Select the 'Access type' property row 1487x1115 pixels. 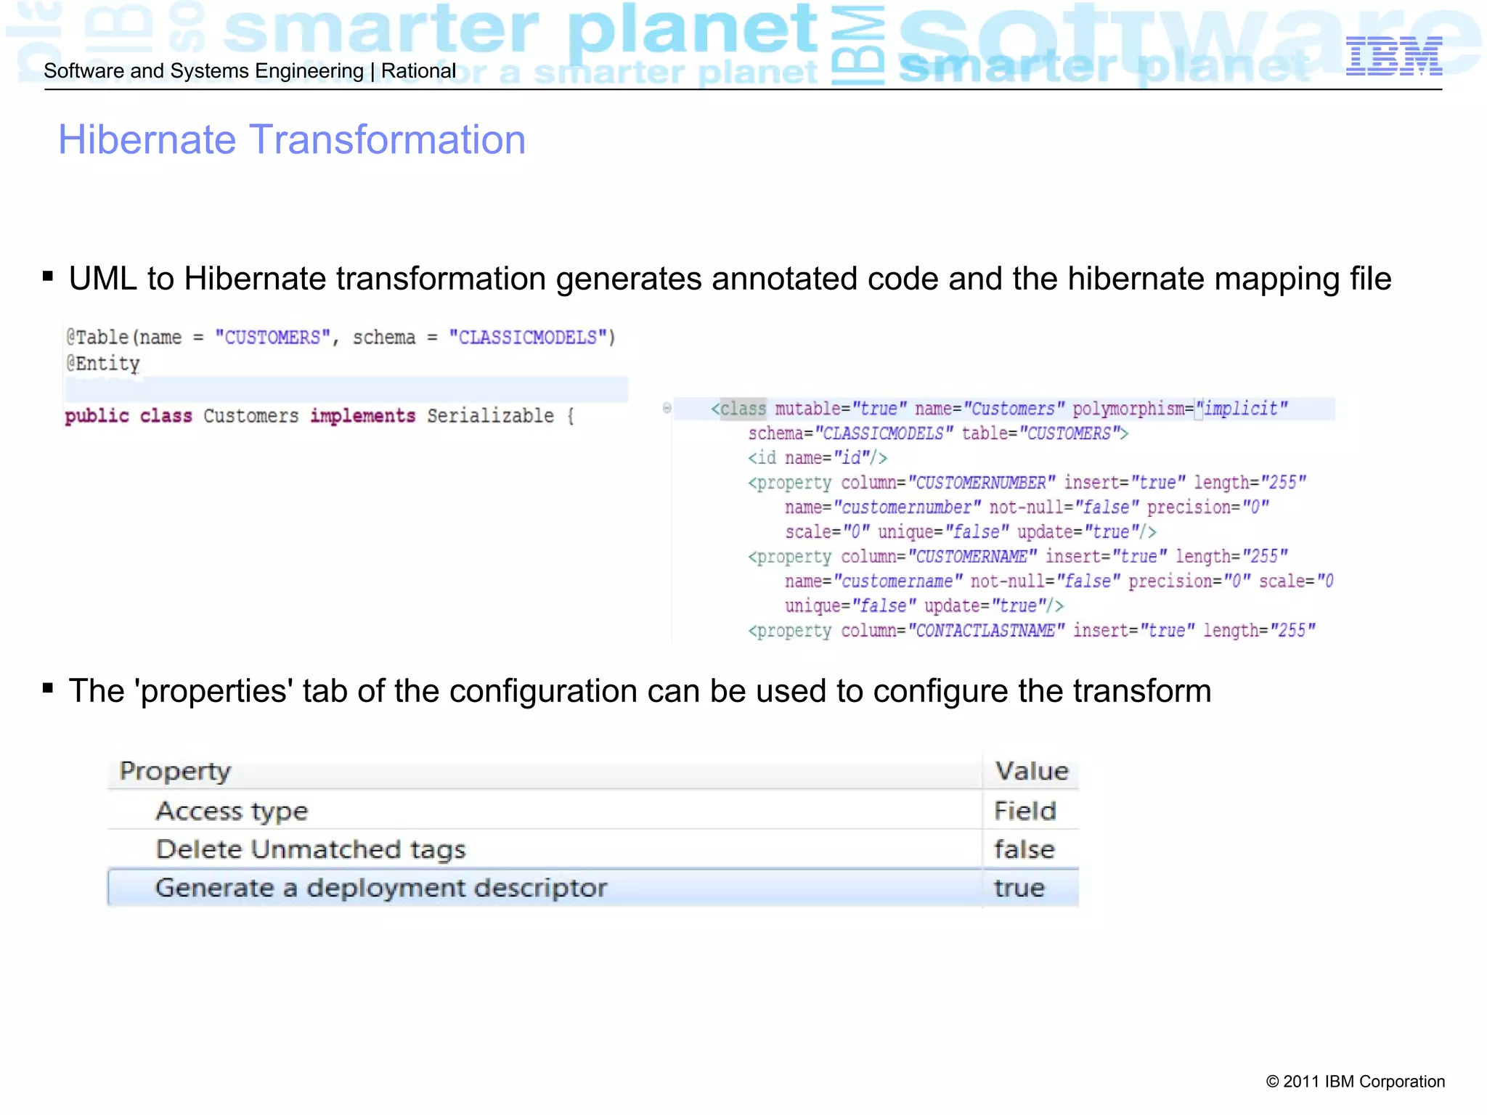[x=593, y=810]
